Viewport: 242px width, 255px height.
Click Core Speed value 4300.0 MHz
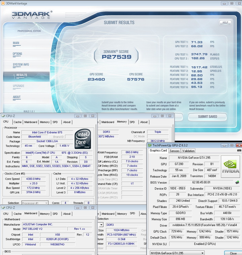coord(34,179)
